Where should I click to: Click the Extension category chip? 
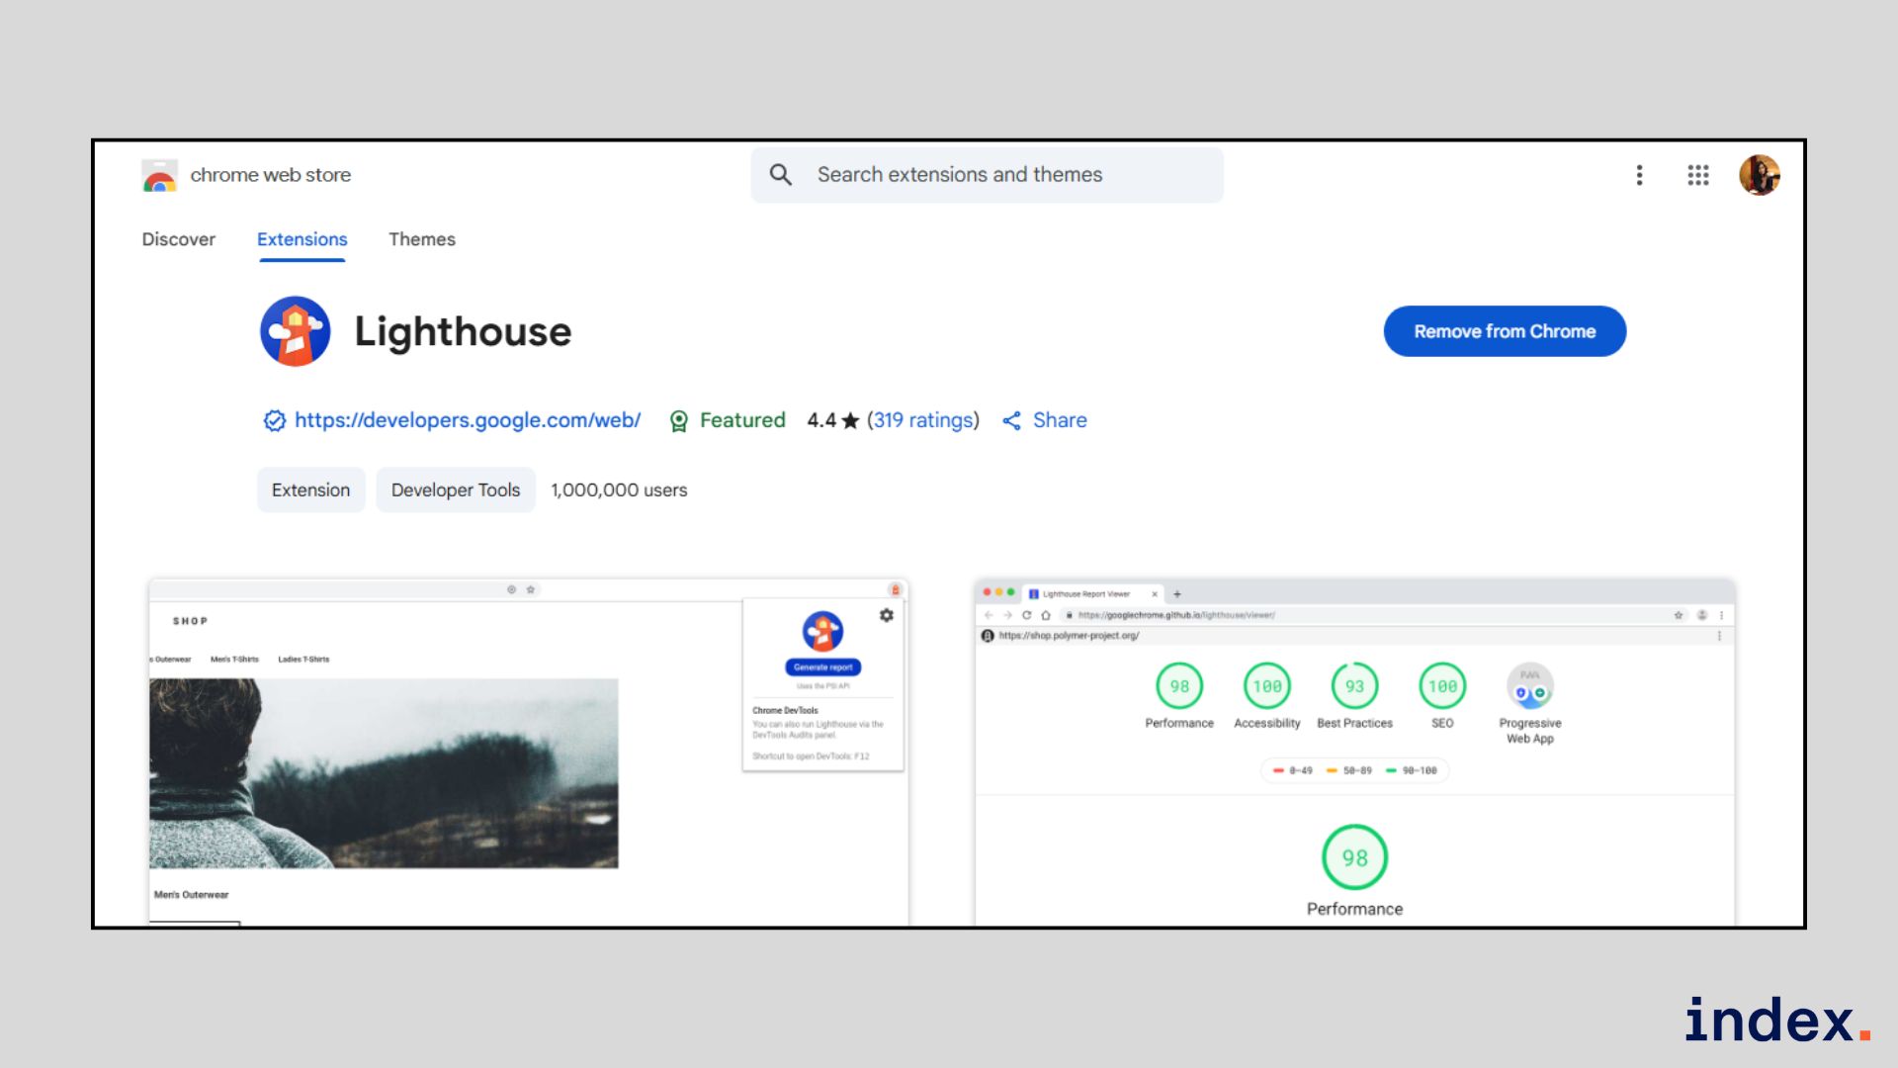pos(310,490)
